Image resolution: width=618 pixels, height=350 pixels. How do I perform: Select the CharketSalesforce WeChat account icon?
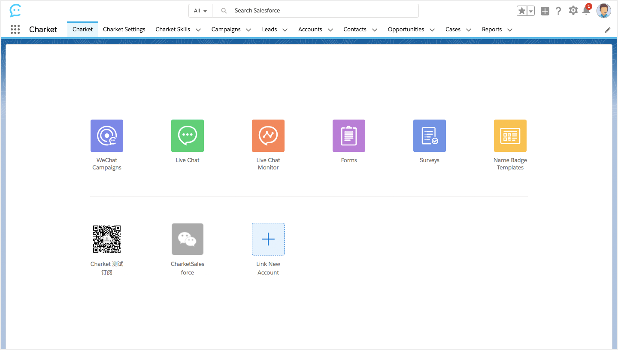tap(188, 239)
